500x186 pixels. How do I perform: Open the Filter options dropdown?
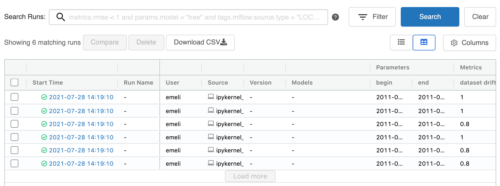click(372, 17)
